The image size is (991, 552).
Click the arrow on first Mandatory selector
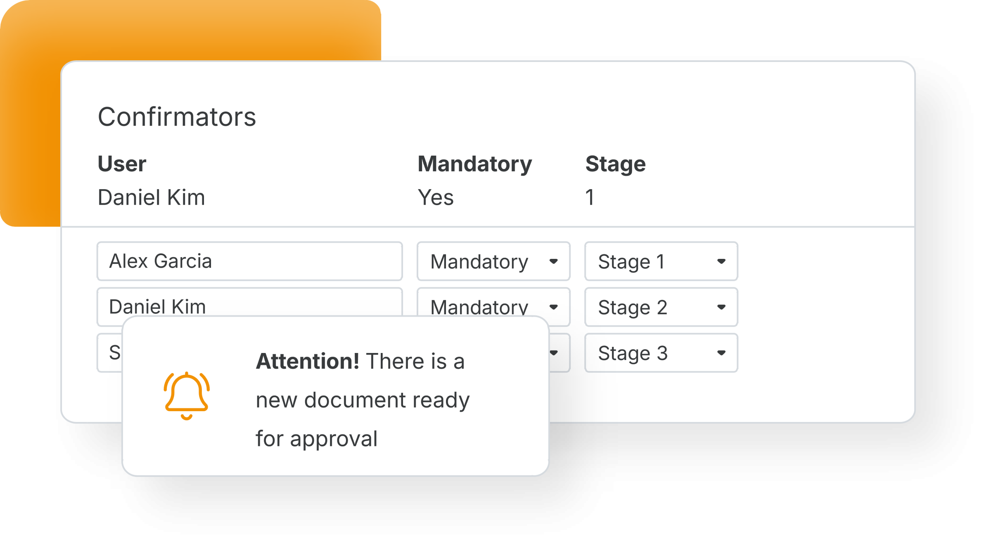pyautogui.click(x=554, y=261)
